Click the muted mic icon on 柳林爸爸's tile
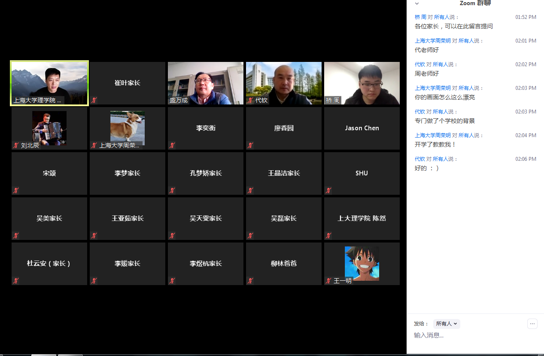Image resolution: width=544 pixels, height=356 pixels. pos(250,281)
